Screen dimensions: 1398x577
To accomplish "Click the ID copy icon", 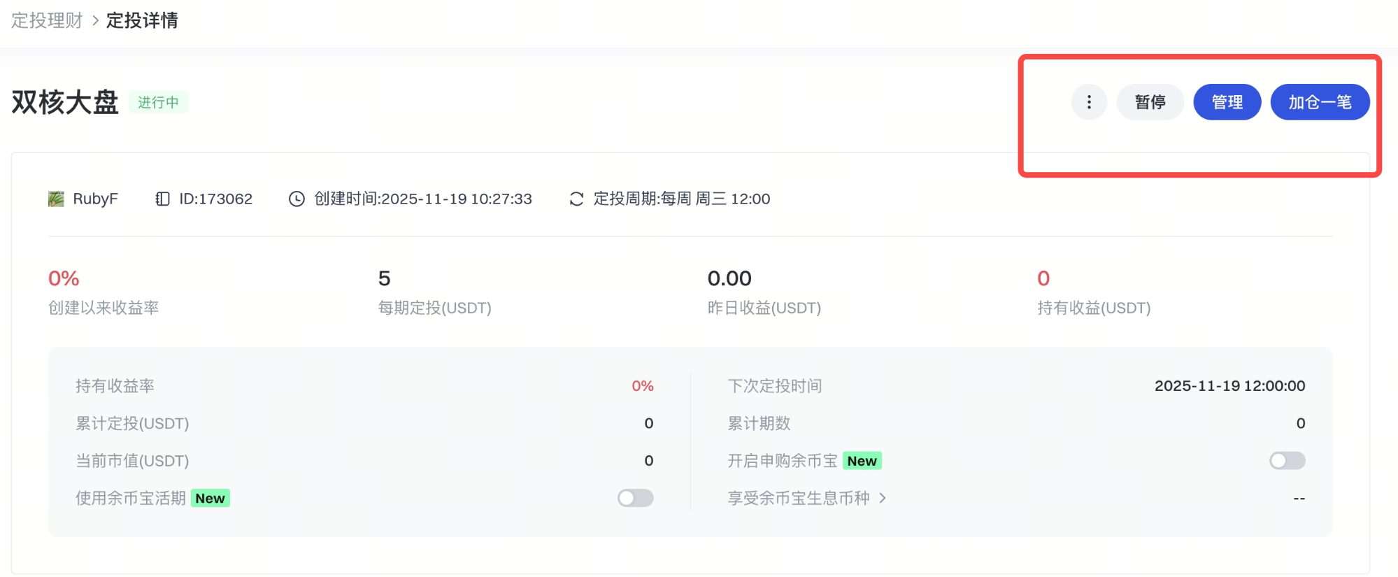I will (x=162, y=199).
